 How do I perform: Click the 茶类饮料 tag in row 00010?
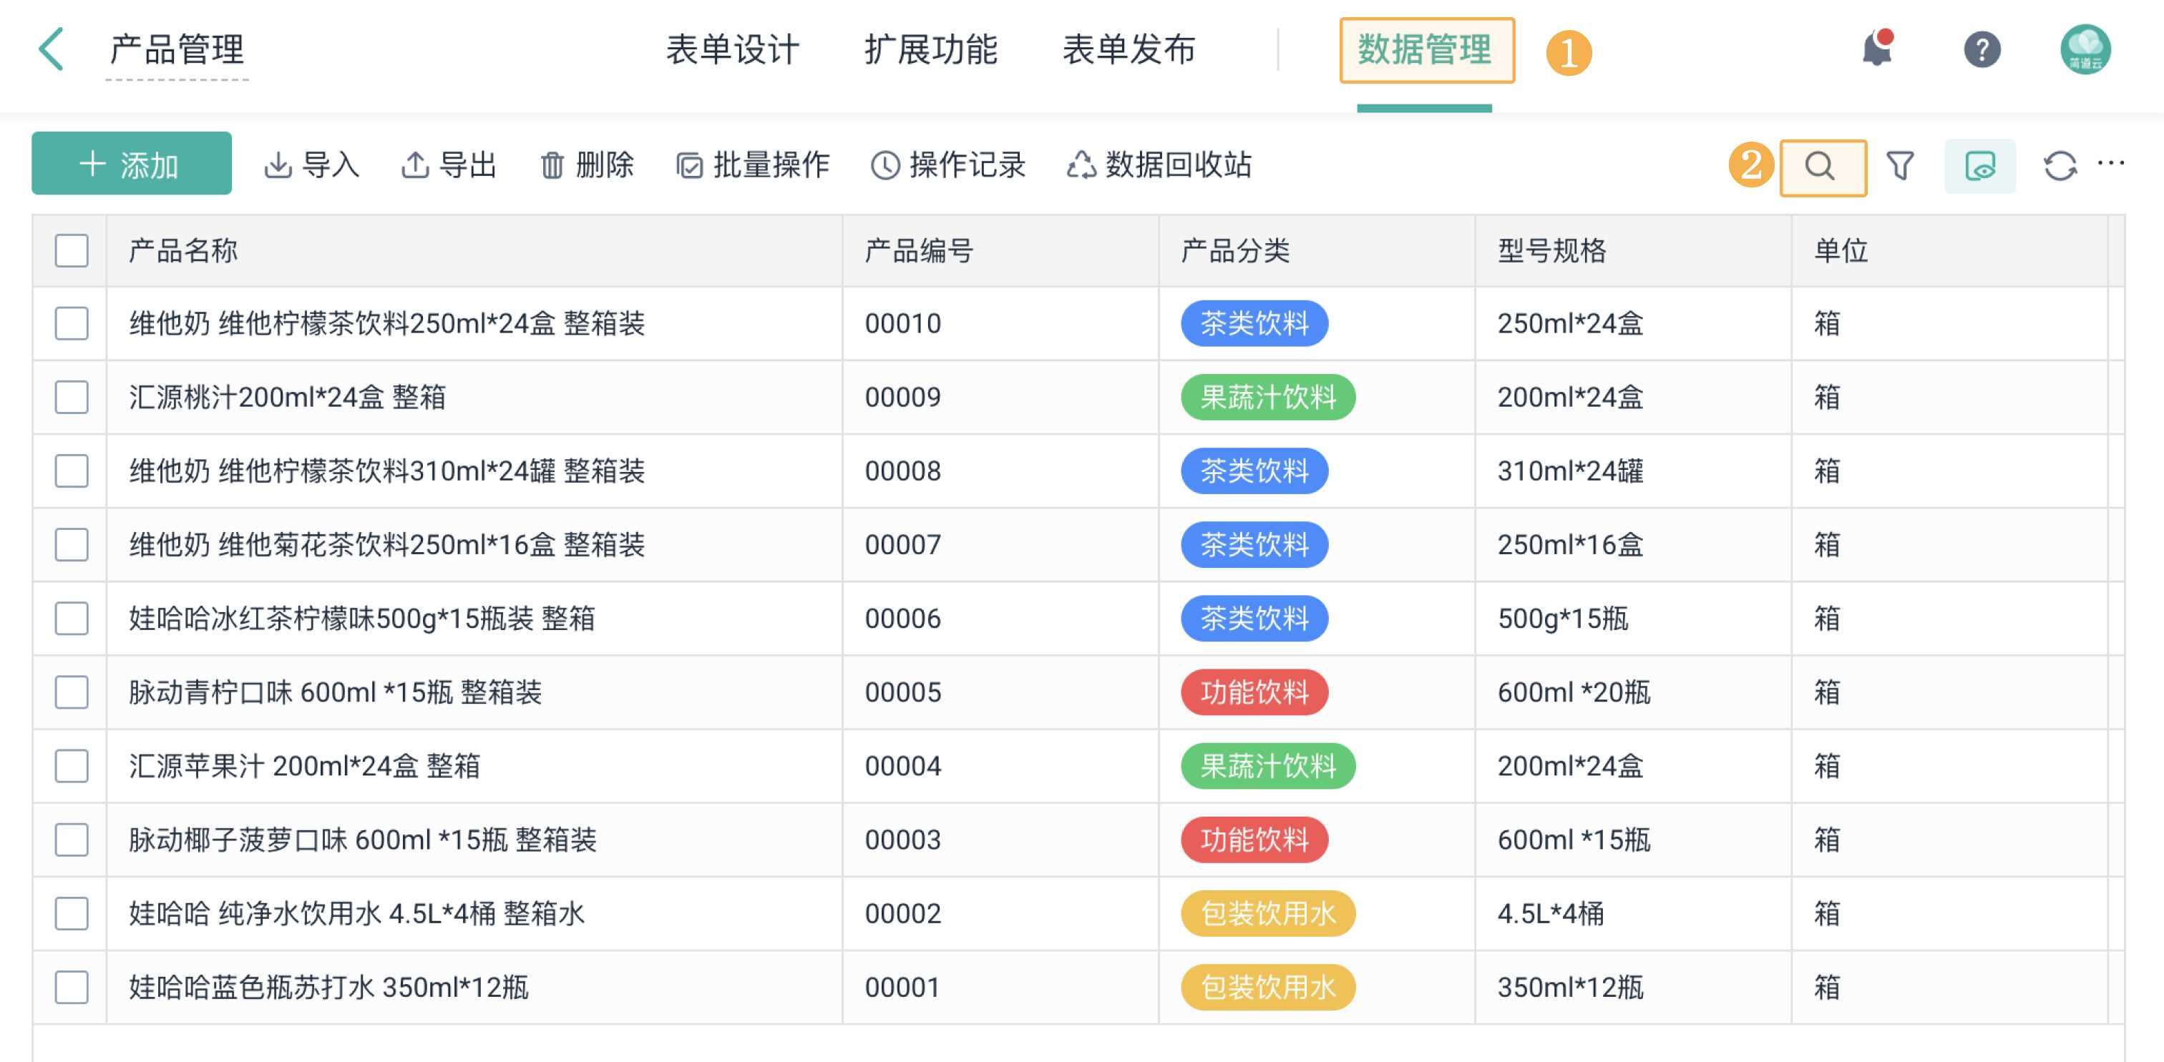[1254, 323]
